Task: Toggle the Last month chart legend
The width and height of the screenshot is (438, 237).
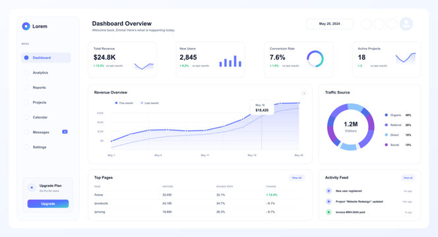Action: tap(150, 103)
